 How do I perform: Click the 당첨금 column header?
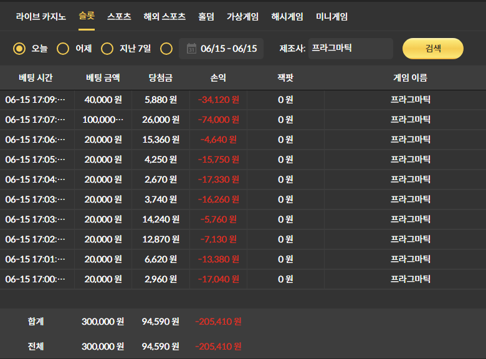pyautogui.click(x=161, y=77)
